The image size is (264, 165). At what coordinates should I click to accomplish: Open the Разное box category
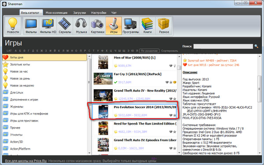[164, 26]
